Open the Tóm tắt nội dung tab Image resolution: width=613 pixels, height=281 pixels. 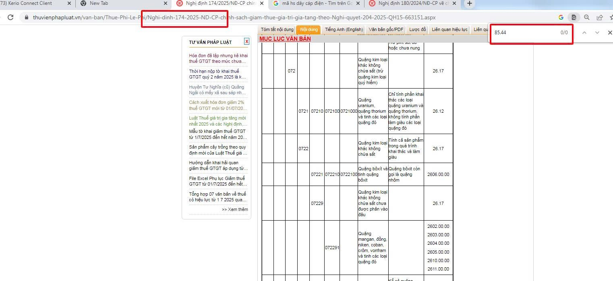coord(277,29)
